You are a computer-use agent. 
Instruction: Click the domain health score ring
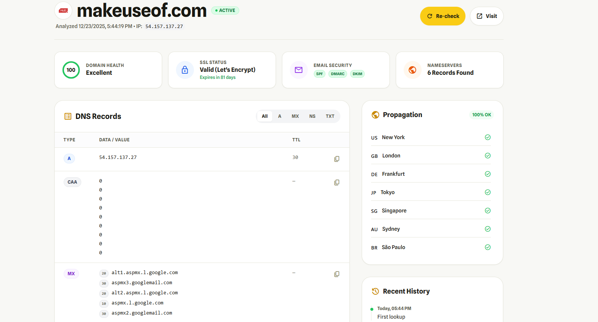71,70
